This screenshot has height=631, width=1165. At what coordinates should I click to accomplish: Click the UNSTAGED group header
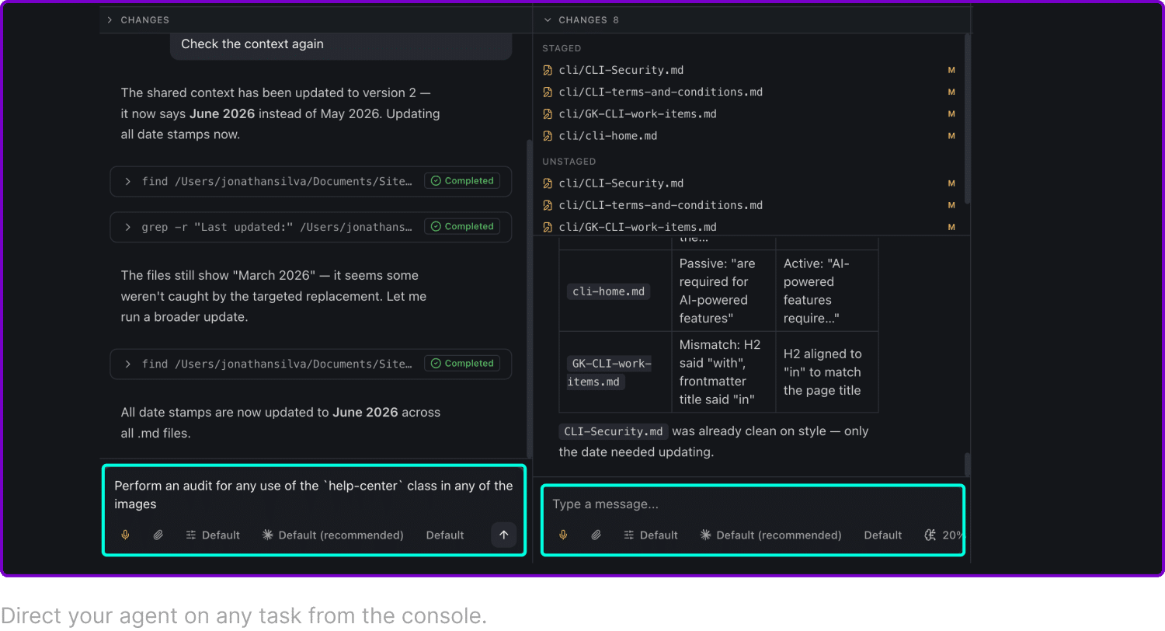(x=569, y=162)
